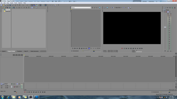The height and width of the screenshot is (99, 177).
Task: Toggle Ignore Event Grouping
Action: [x=43, y=5]
